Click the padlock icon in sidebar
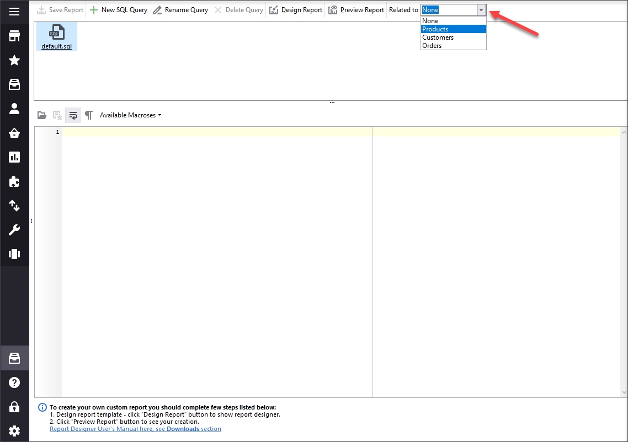628x442 pixels. 14,407
